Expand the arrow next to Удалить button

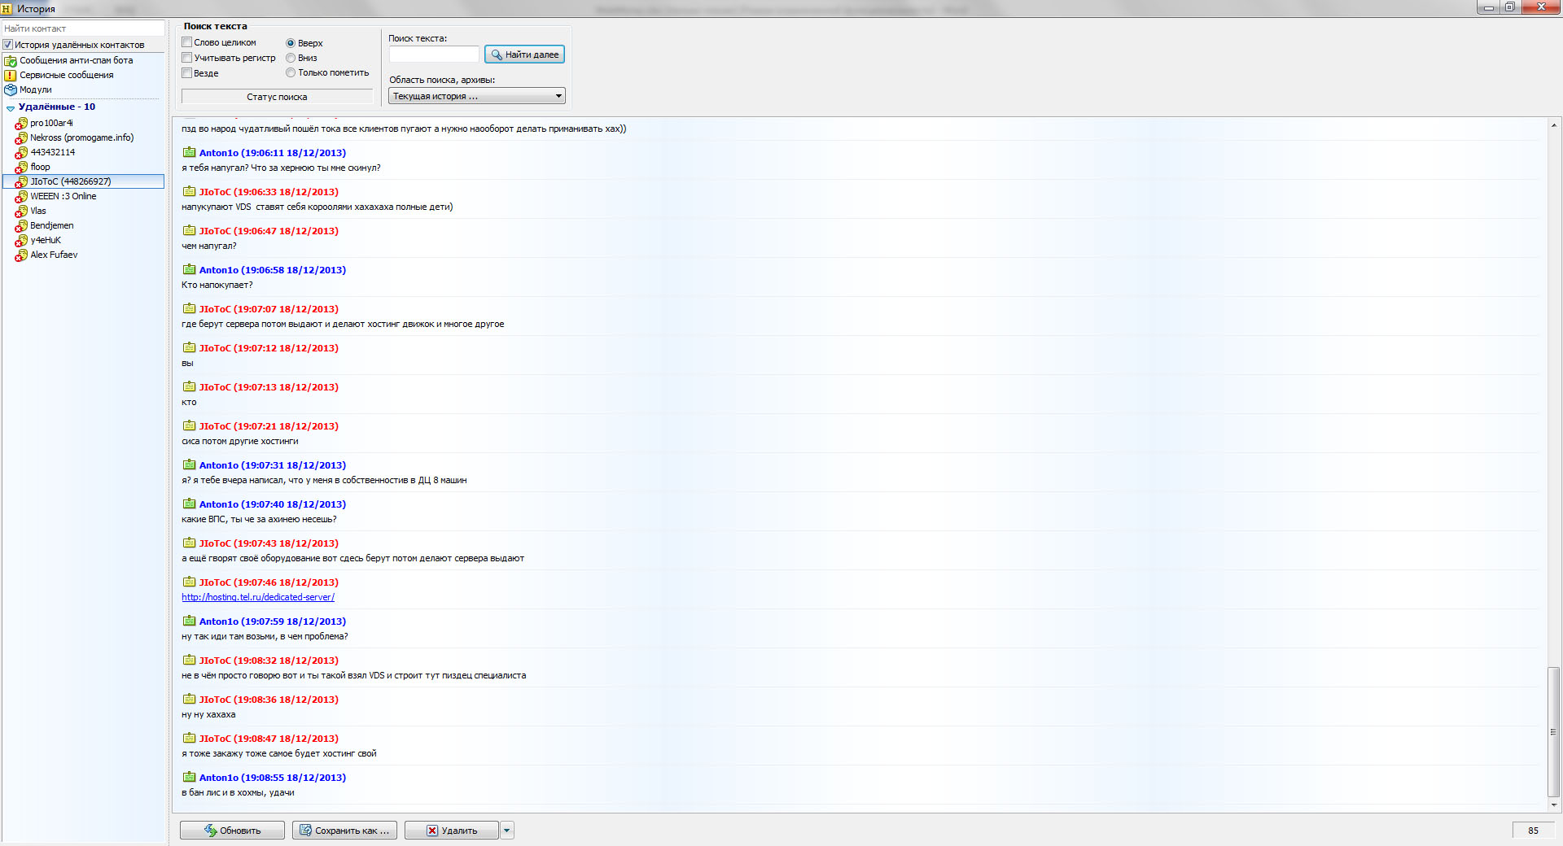tap(507, 831)
